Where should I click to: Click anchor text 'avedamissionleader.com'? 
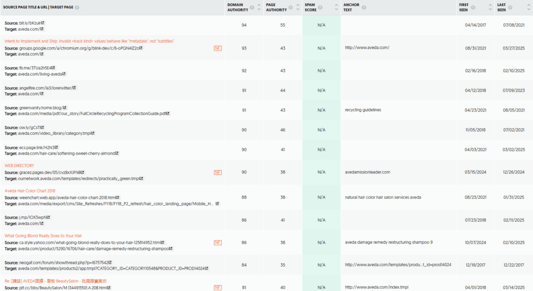pyautogui.click(x=367, y=172)
